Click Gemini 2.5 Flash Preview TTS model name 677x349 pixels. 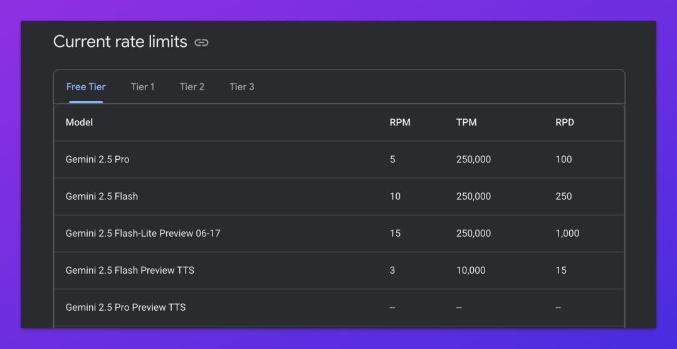click(130, 271)
